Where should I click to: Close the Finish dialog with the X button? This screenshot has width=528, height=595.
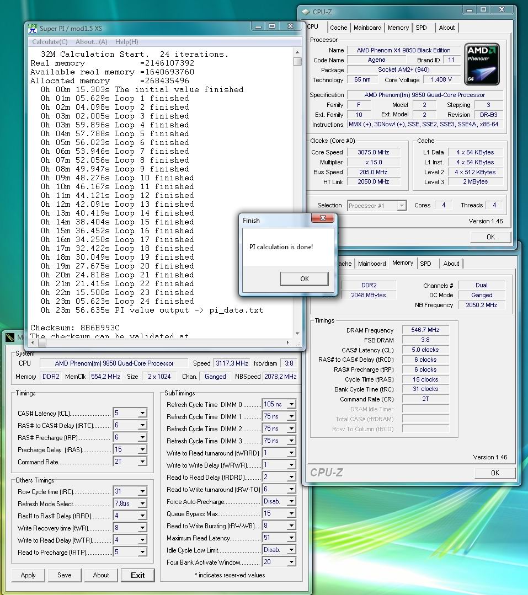coord(323,218)
